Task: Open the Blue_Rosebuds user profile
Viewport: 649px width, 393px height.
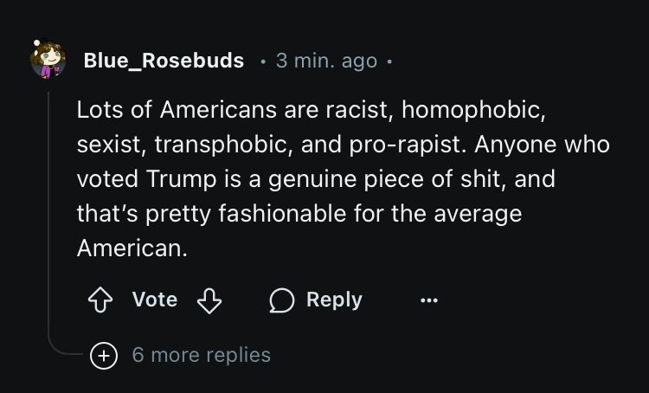Action: pos(164,61)
